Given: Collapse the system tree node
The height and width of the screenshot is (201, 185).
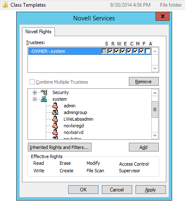Looking at the screenshot, I should tap(35, 99).
